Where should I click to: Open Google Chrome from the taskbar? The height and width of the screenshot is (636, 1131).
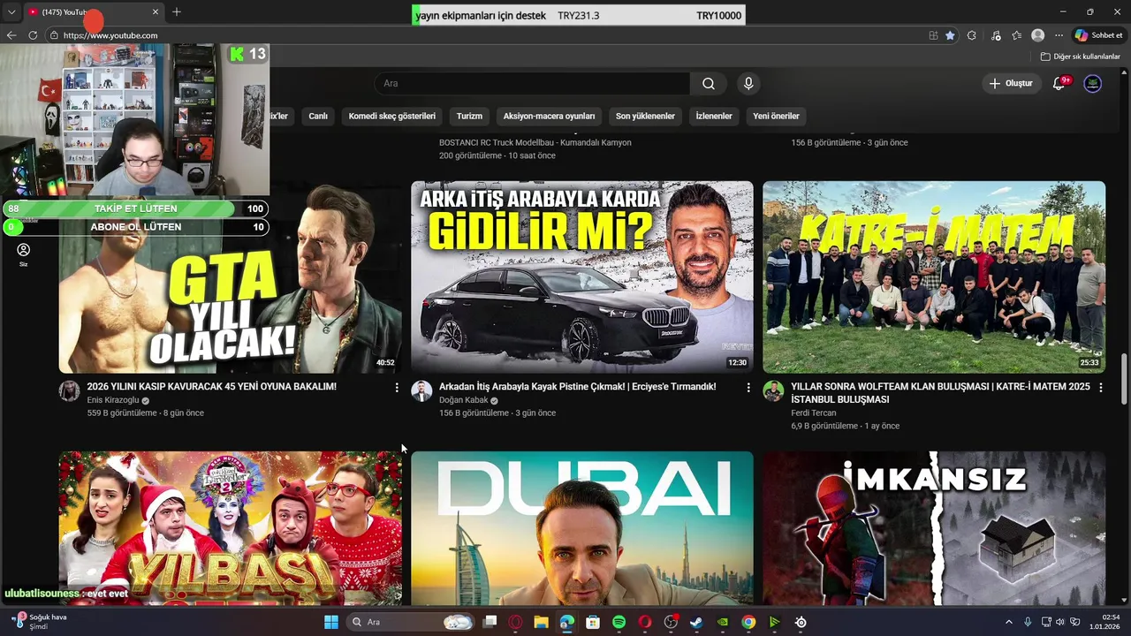pyautogui.click(x=748, y=622)
